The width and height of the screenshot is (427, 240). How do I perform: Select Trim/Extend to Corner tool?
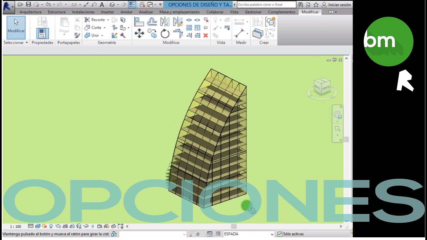tap(178, 33)
